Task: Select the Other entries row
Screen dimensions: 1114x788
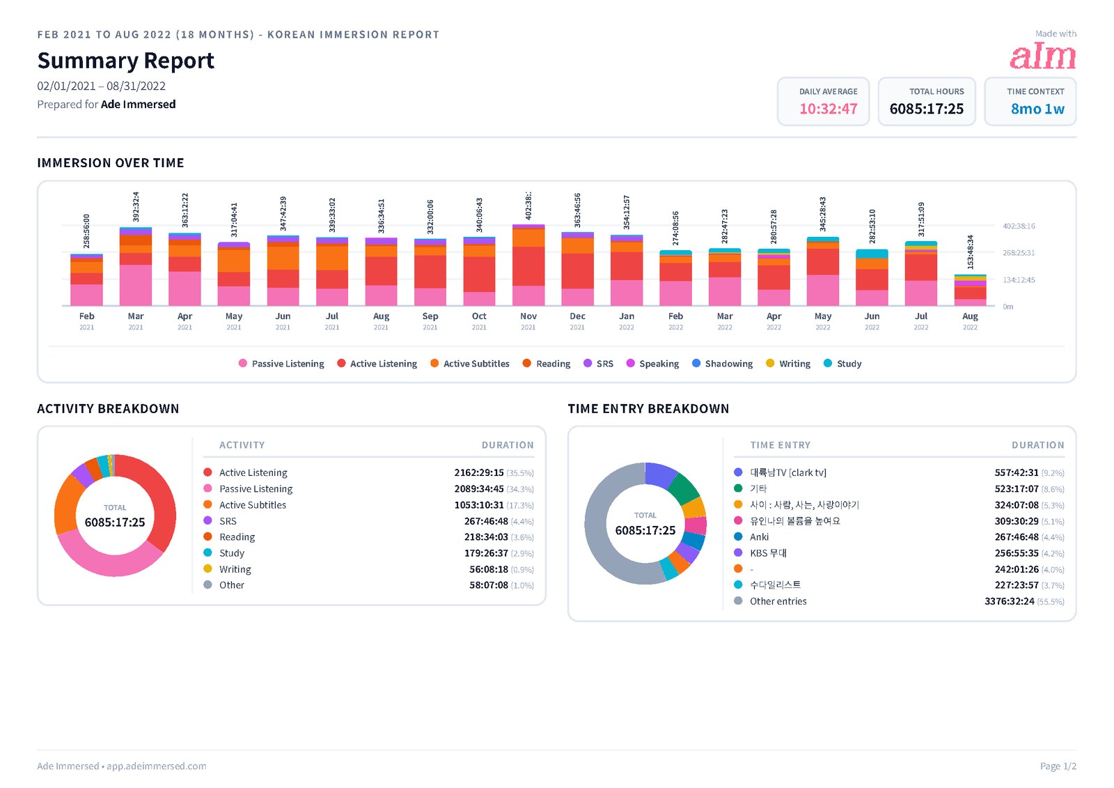Action: pos(899,601)
